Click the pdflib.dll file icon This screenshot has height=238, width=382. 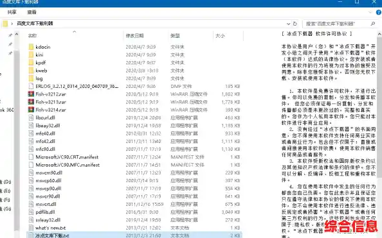pyautogui.click(x=31, y=212)
